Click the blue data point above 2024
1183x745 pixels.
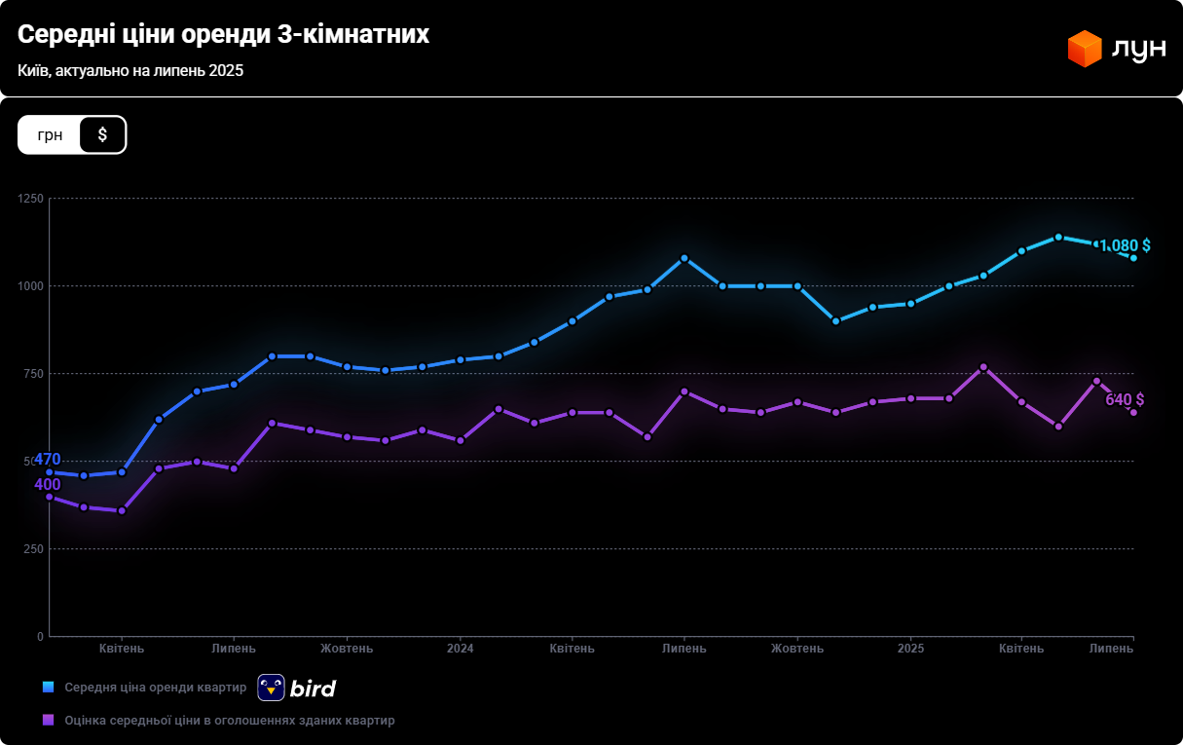coord(461,359)
